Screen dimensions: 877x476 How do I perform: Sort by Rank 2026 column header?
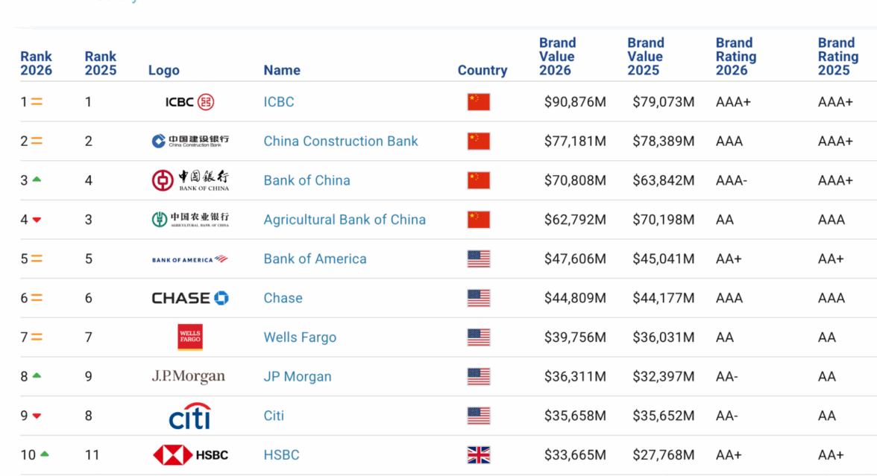coord(36,63)
